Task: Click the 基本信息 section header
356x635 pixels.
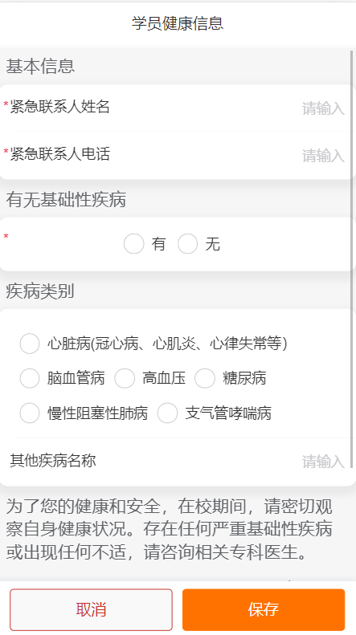Action: 40,67
